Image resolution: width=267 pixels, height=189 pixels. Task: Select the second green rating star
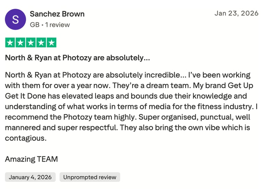click(21, 43)
